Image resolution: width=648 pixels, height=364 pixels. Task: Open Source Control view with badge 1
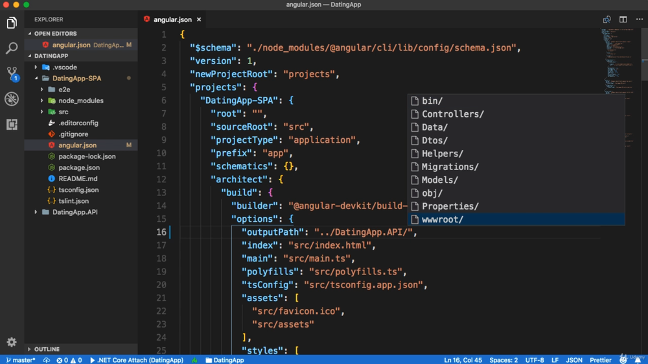tap(12, 73)
